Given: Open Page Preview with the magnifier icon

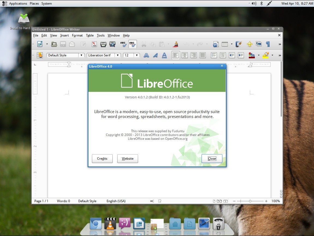Looking at the screenshot, I should coord(112,44).
